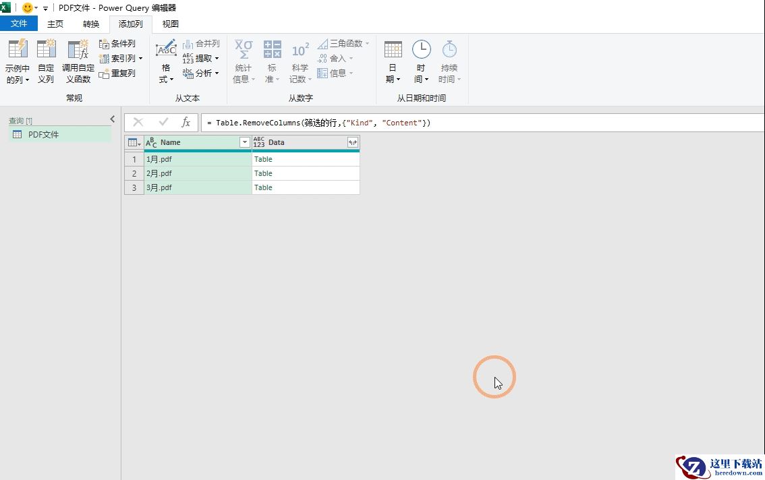Select cell 3月.pdf
Image resolution: width=765 pixels, height=480 pixels.
pos(198,187)
